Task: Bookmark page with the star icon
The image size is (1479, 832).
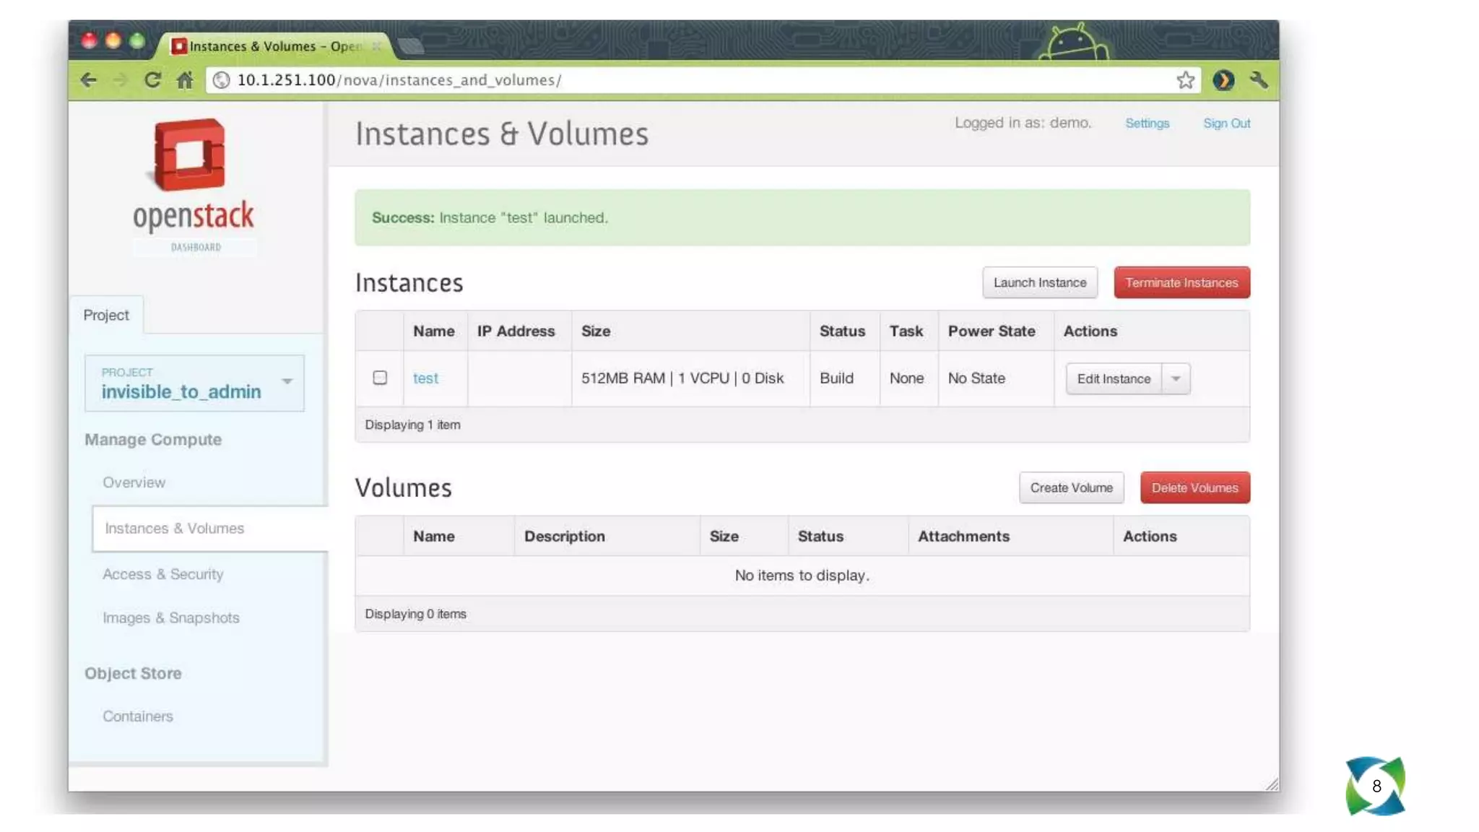Action: click(1184, 80)
